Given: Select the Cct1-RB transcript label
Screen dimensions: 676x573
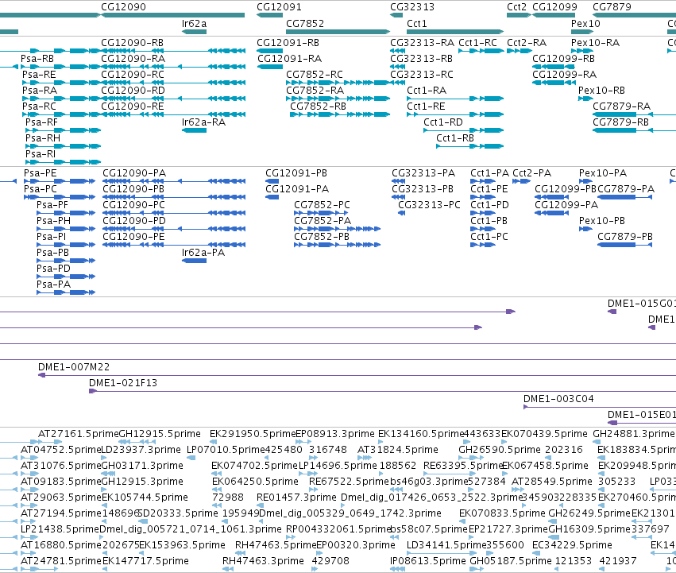Looking at the screenshot, I should pos(455,138).
